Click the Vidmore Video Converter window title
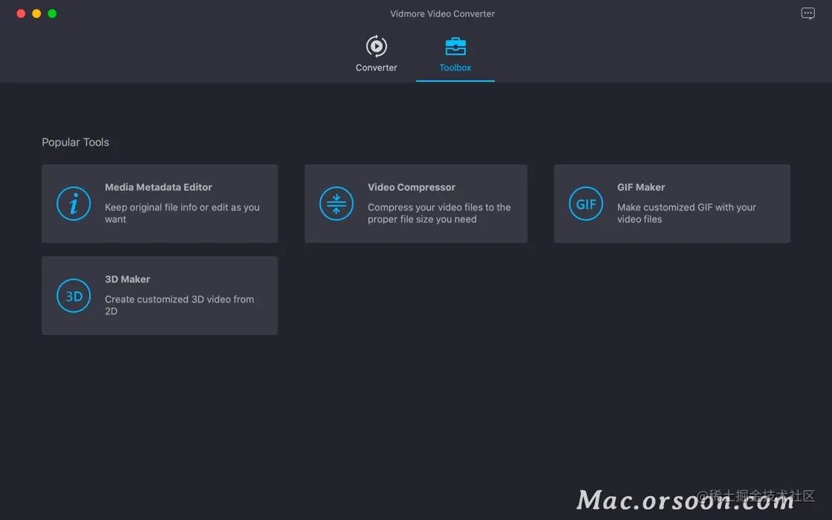832x520 pixels. 442,14
